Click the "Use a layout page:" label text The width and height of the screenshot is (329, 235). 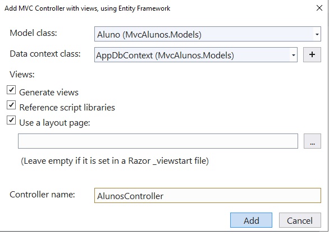click(54, 123)
